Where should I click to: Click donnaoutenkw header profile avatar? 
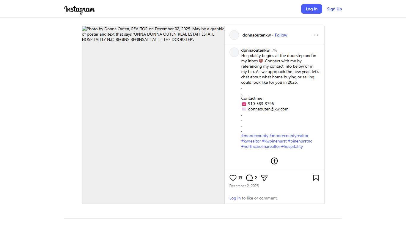click(234, 35)
